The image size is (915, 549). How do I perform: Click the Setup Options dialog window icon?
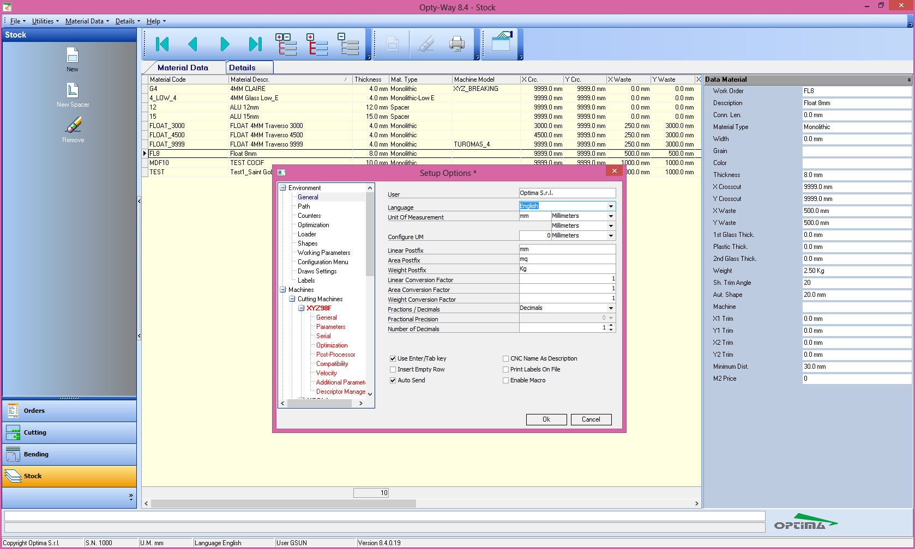point(281,173)
